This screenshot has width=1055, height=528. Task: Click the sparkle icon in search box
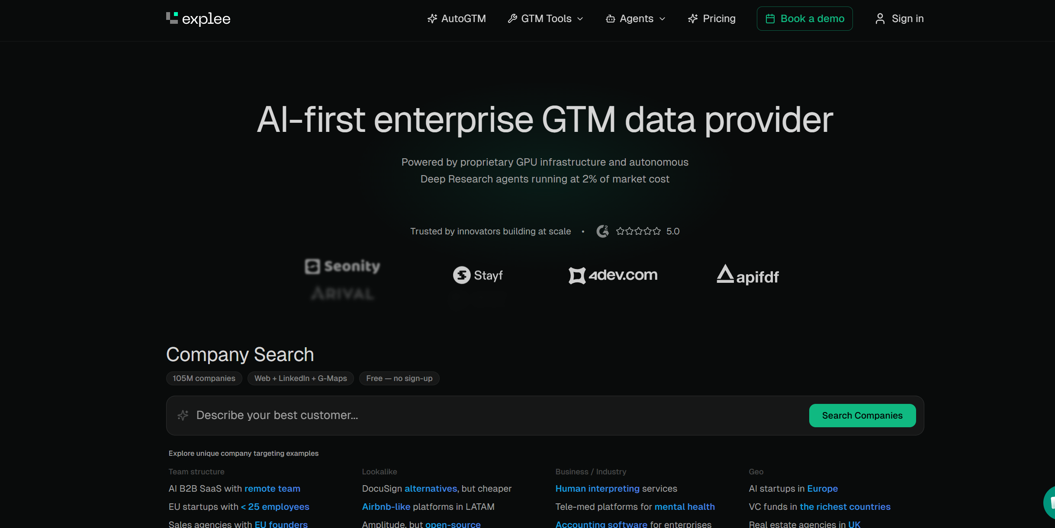183,415
